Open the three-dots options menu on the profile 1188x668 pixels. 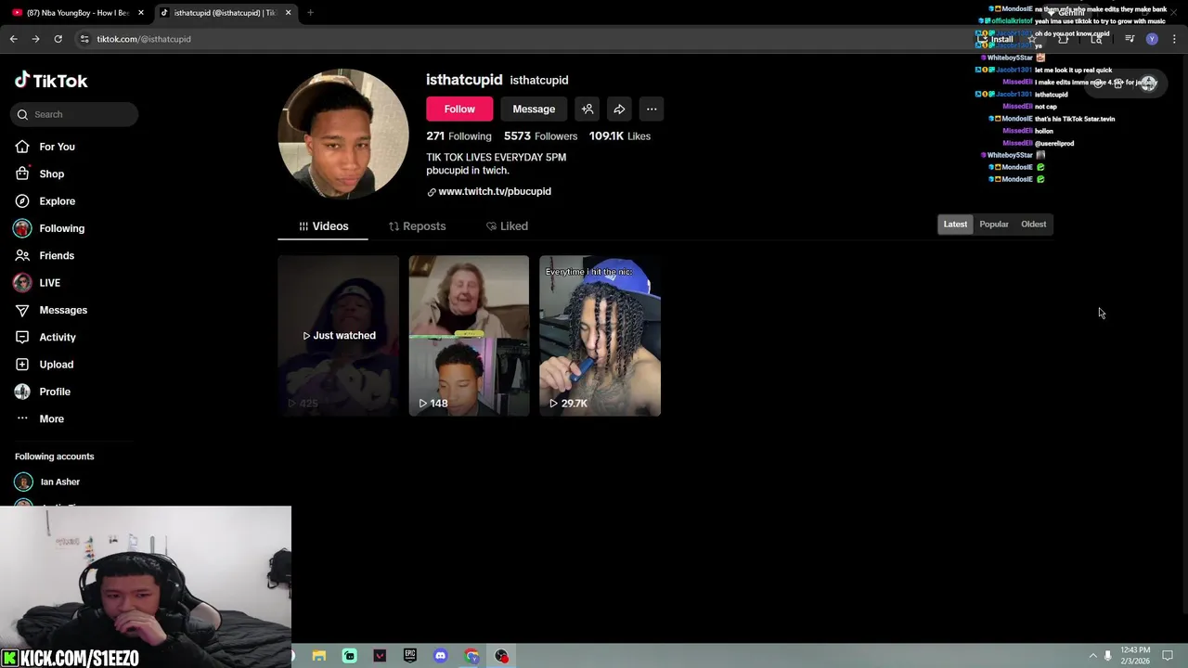652,109
